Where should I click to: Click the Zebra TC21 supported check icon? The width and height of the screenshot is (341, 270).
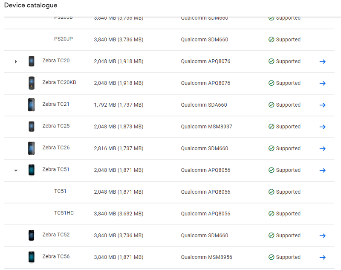(x=271, y=105)
